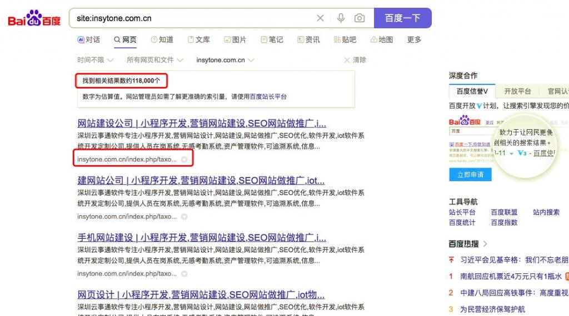Image resolution: width=569 pixels, height=316 pixels.
Task: Expand the 更多 tab menu
Action: point(414,40)
